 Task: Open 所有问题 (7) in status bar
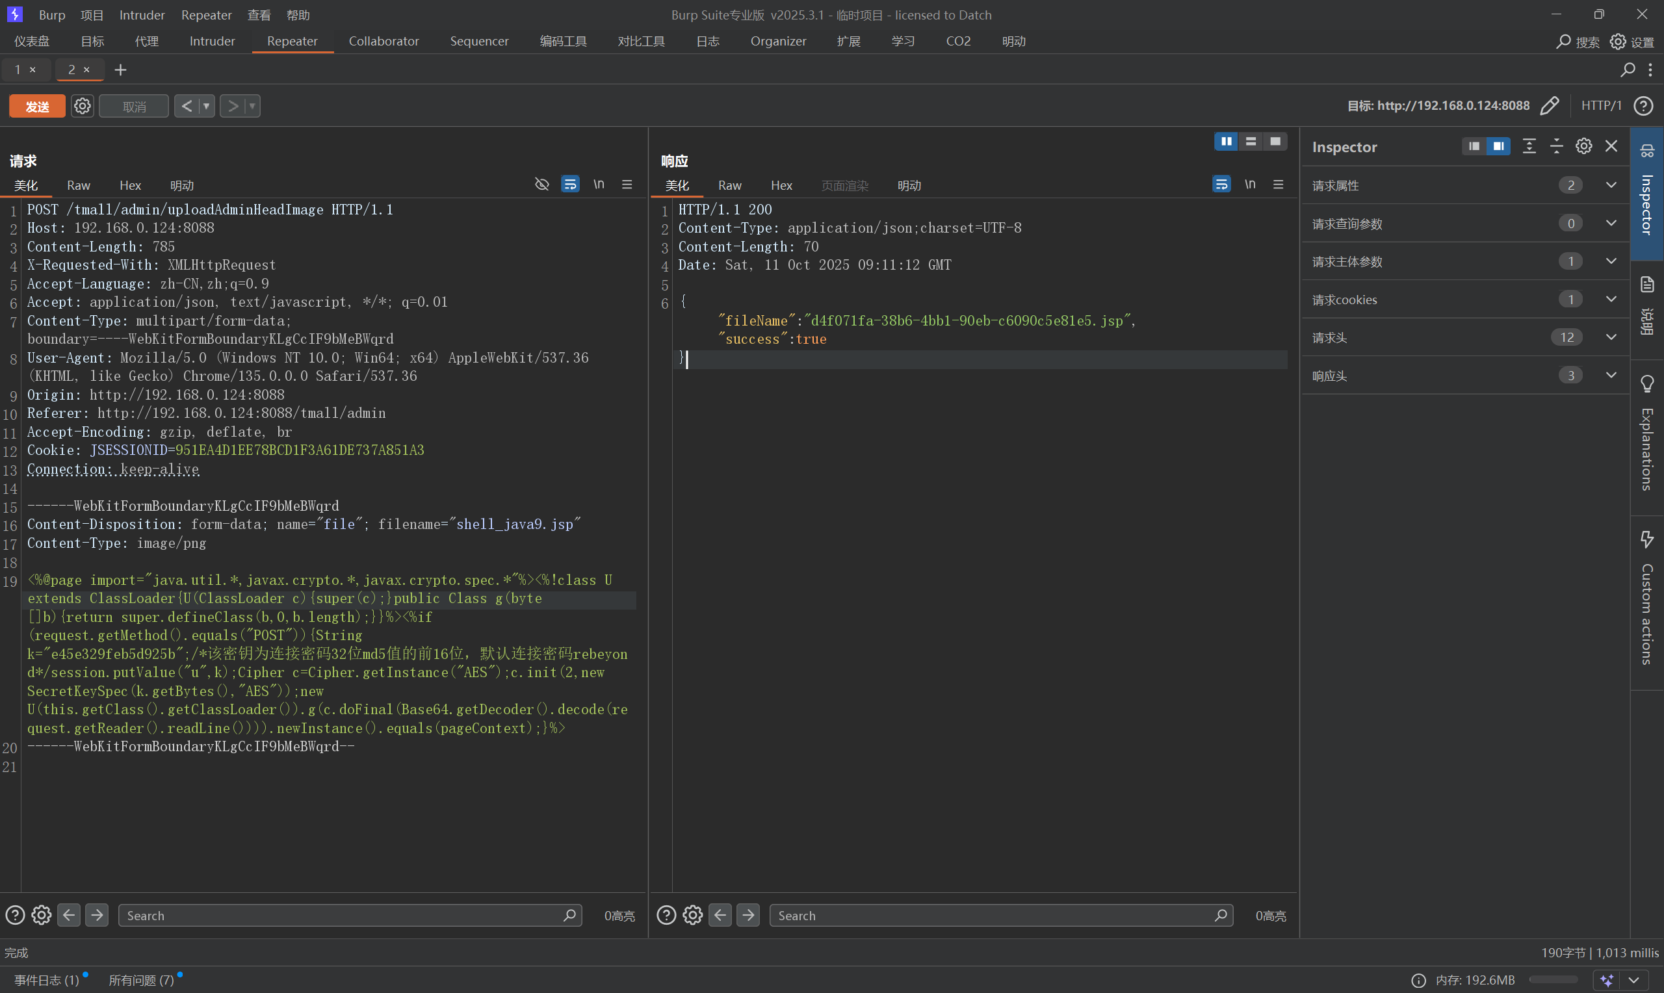(141, 979)
